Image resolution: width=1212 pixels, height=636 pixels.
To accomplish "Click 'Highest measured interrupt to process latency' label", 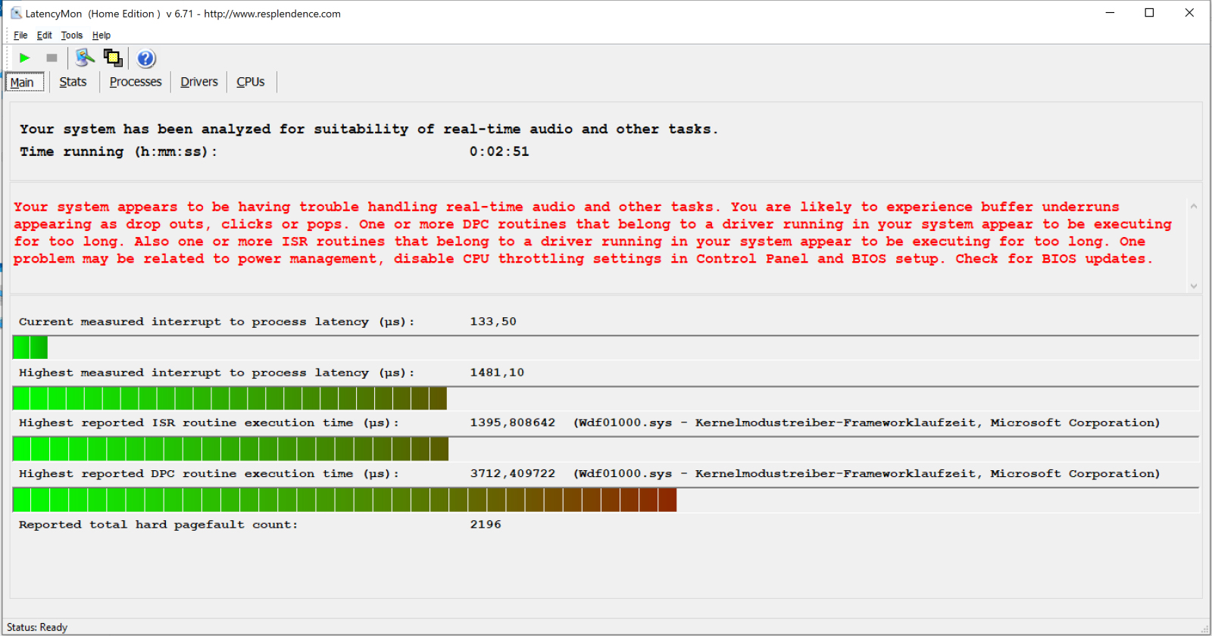I will click(217, 373).
